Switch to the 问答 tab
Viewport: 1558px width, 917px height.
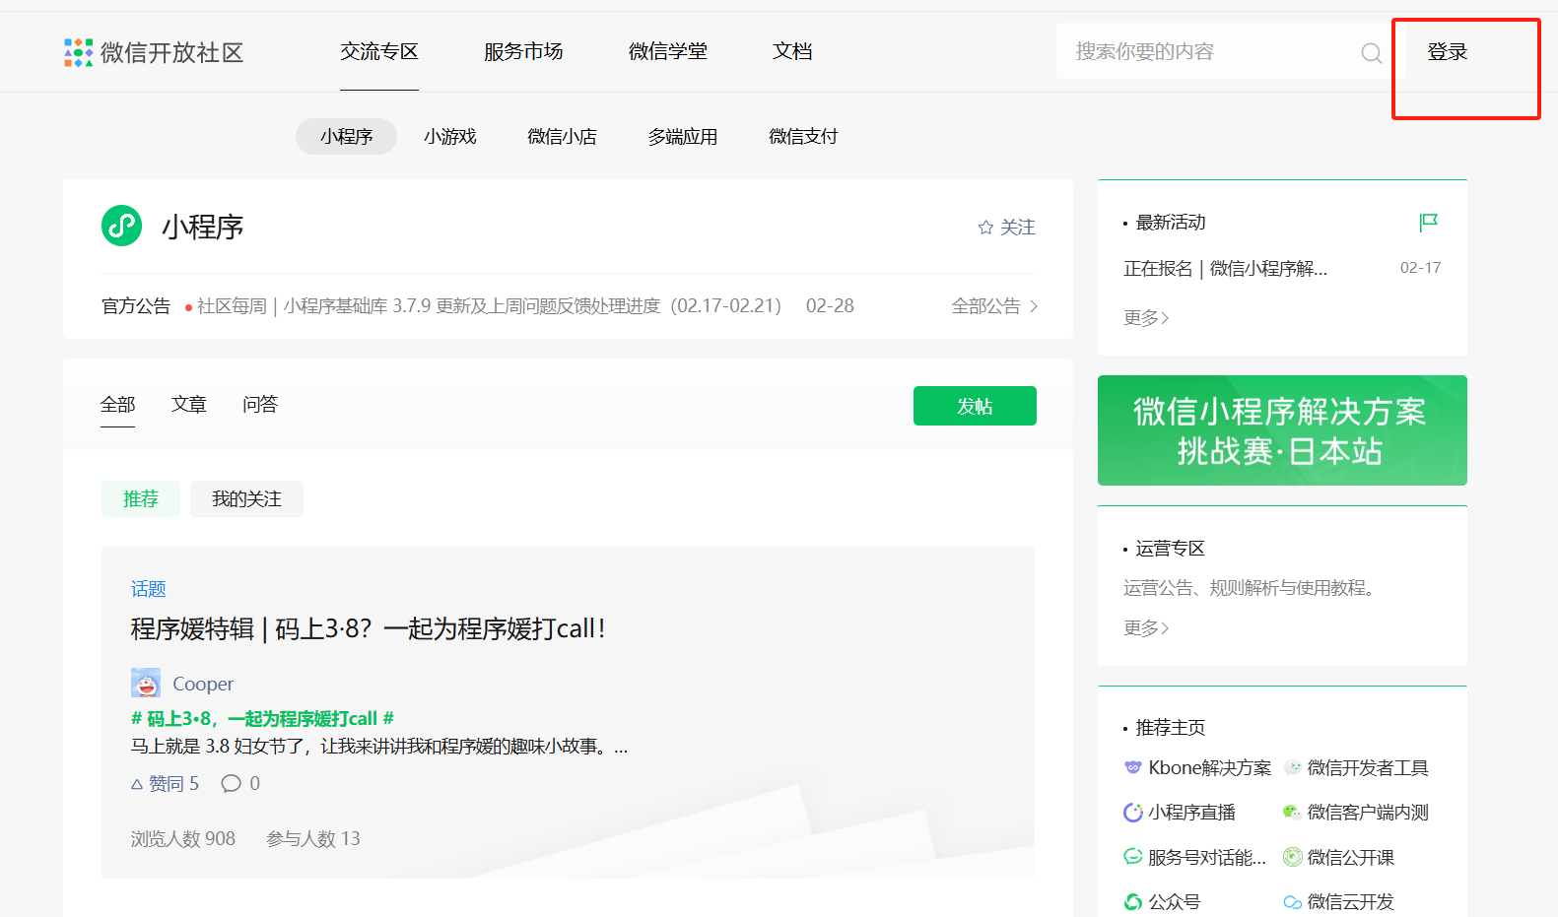point(260,404)
